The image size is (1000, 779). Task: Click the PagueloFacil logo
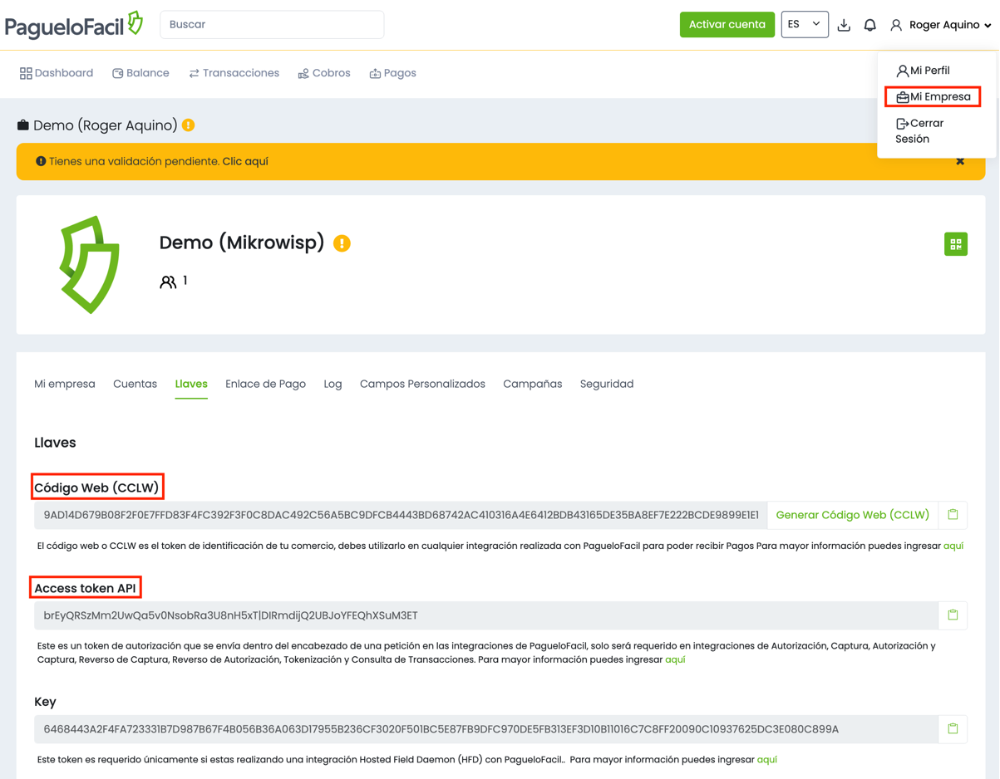[74, 25]
